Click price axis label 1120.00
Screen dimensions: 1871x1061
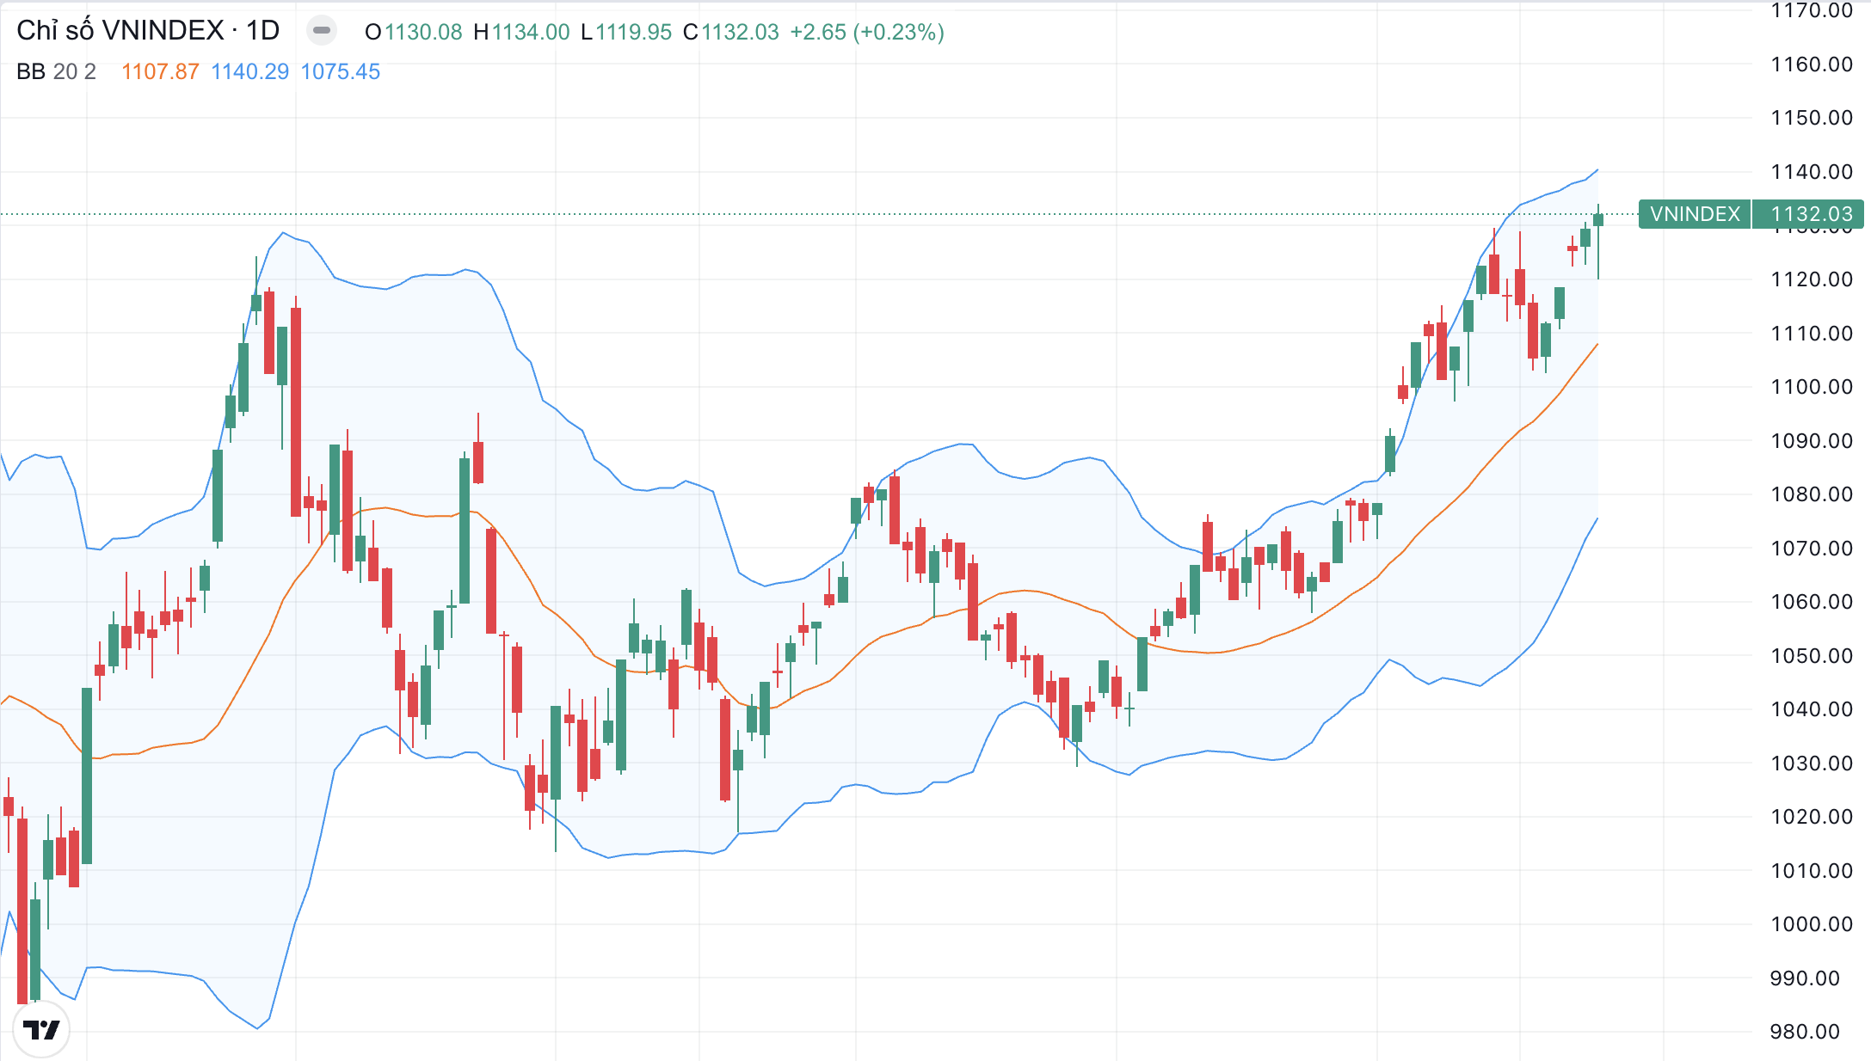point(1811,279)
